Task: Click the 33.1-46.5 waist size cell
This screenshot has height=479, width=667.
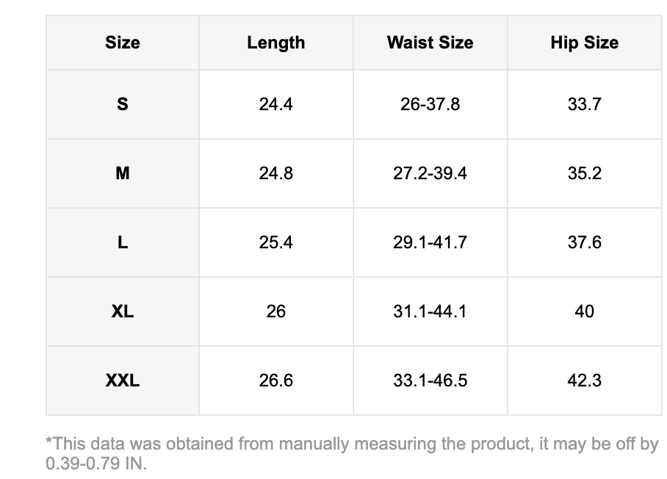Action: (x=430, y=381)
